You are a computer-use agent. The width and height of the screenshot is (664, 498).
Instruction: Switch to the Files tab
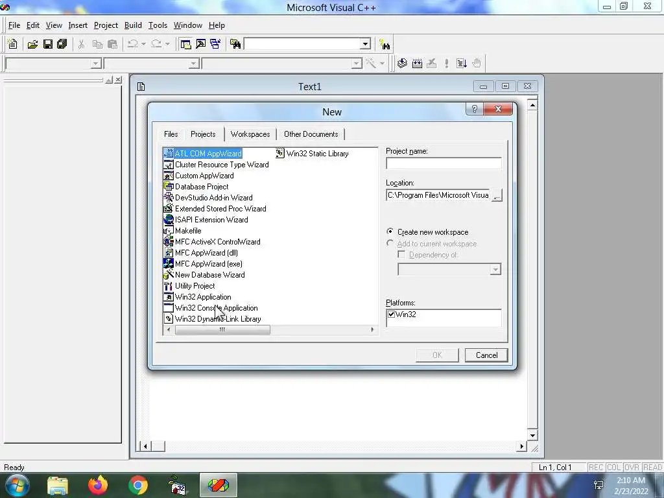coord(171,134)
